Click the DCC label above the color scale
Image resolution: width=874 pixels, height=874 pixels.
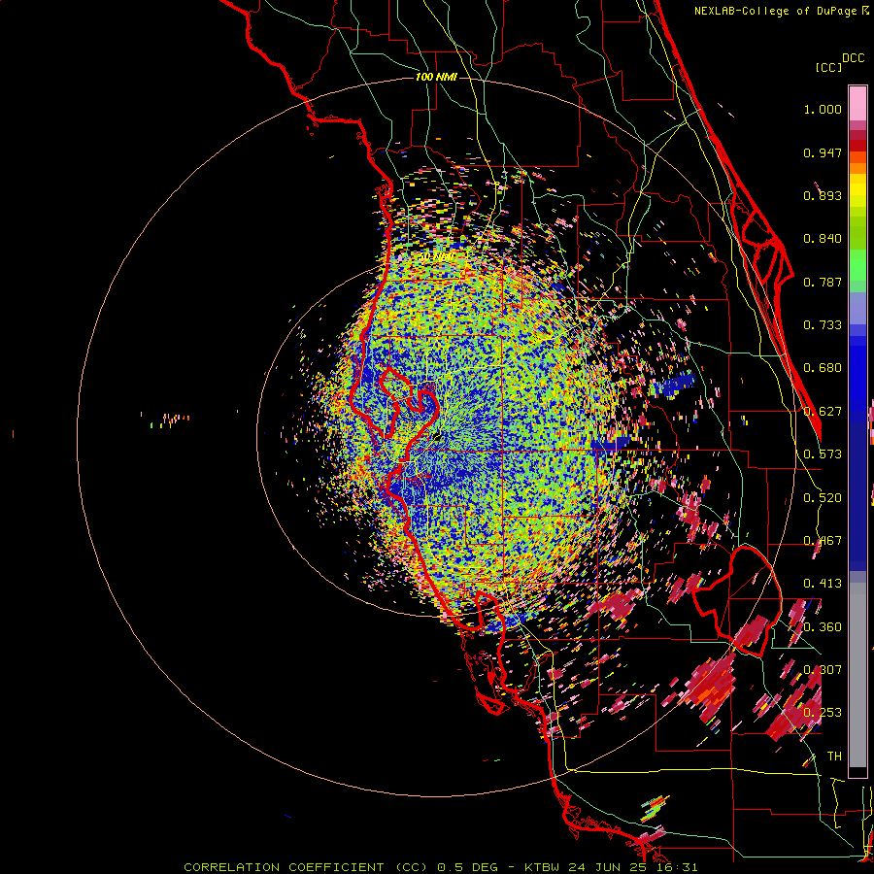click(x=853, y=58)
